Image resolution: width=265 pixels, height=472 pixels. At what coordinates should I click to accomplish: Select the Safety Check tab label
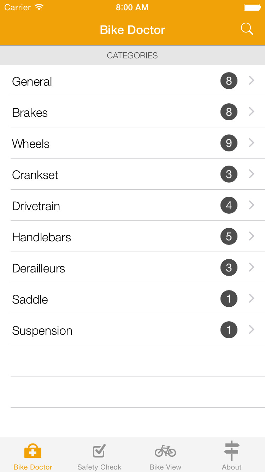99,467
